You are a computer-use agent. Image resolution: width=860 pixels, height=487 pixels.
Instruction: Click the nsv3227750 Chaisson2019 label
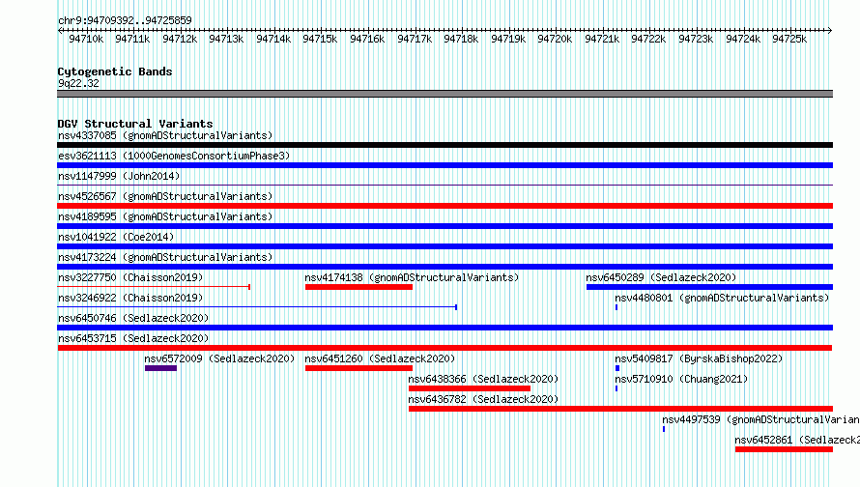click(x=130, y=277)
